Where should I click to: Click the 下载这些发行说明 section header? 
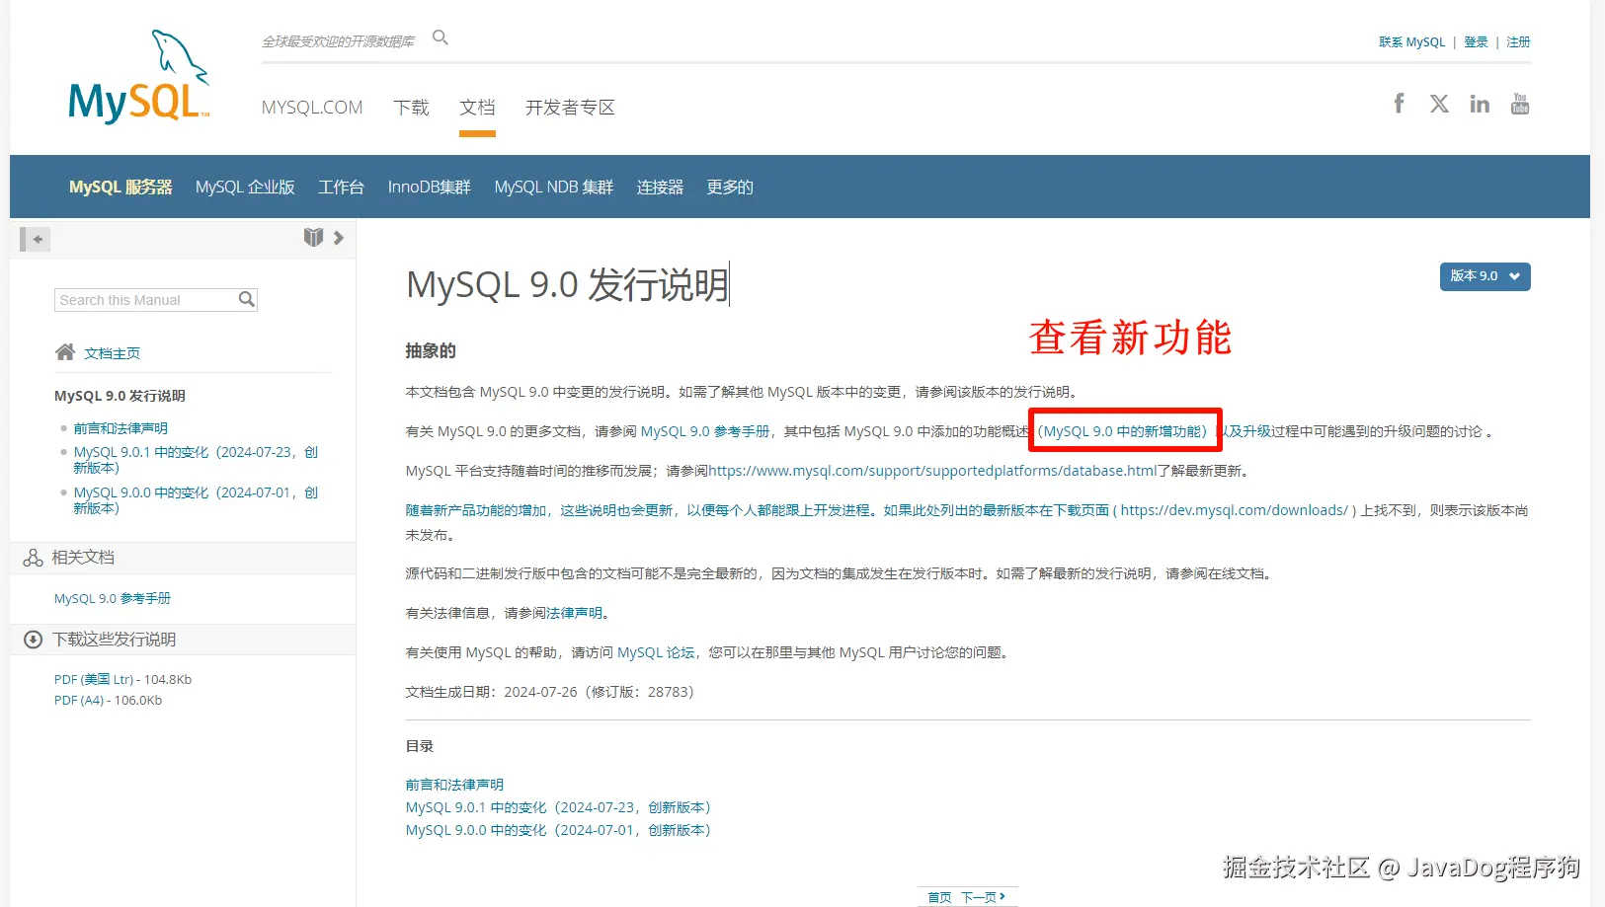183,640
